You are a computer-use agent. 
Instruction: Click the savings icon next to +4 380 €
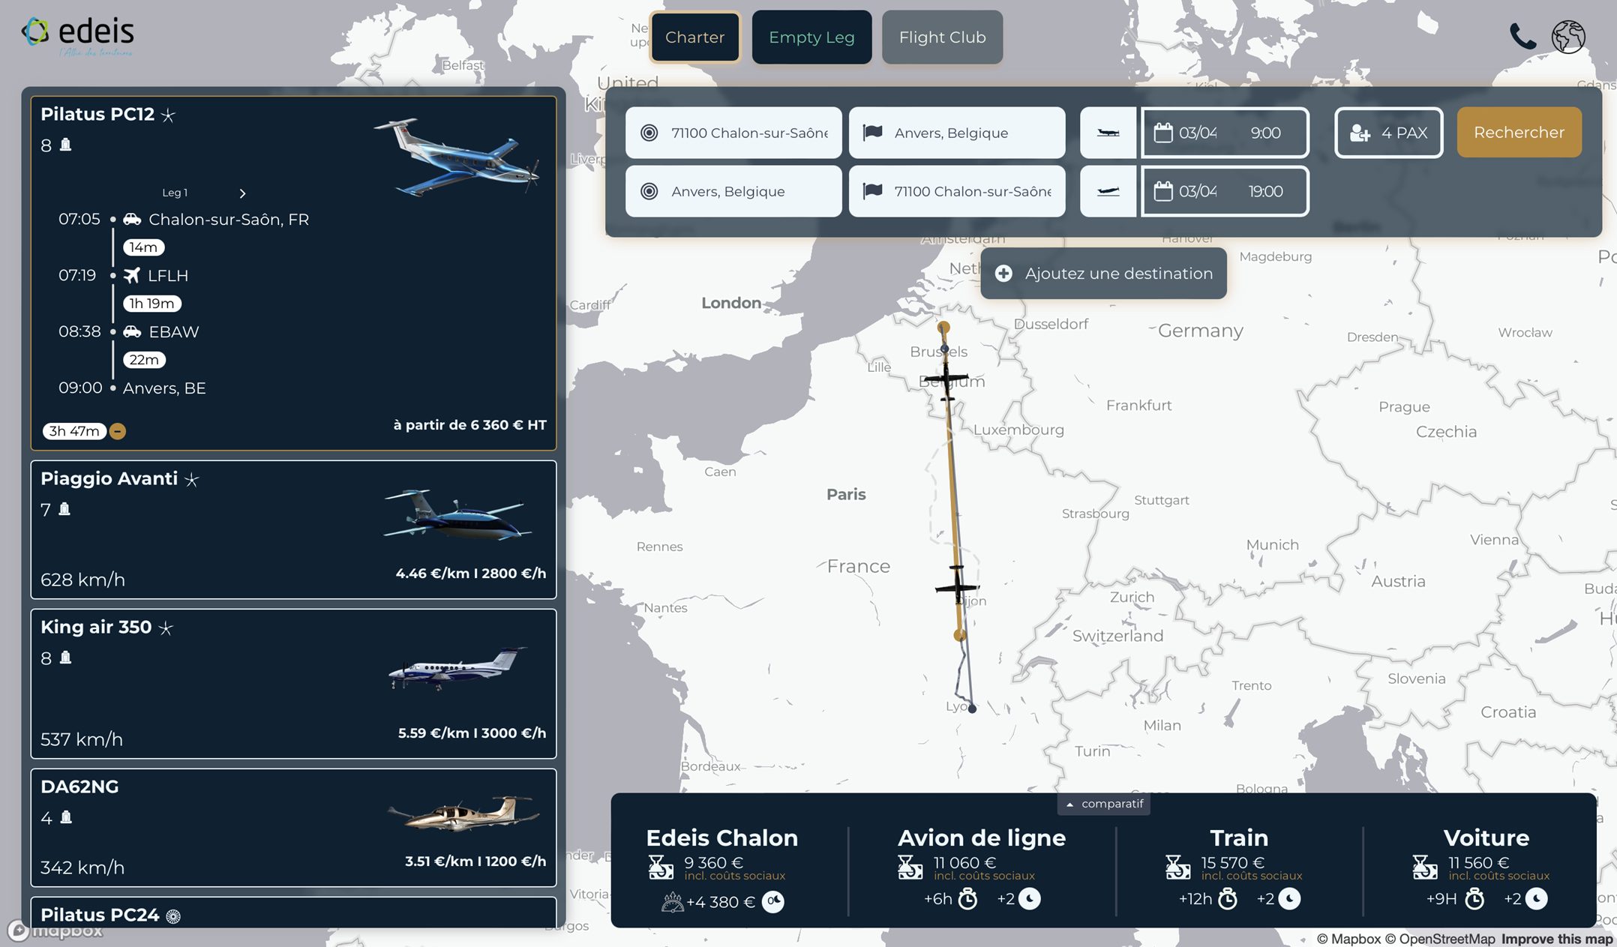(672, 902)
